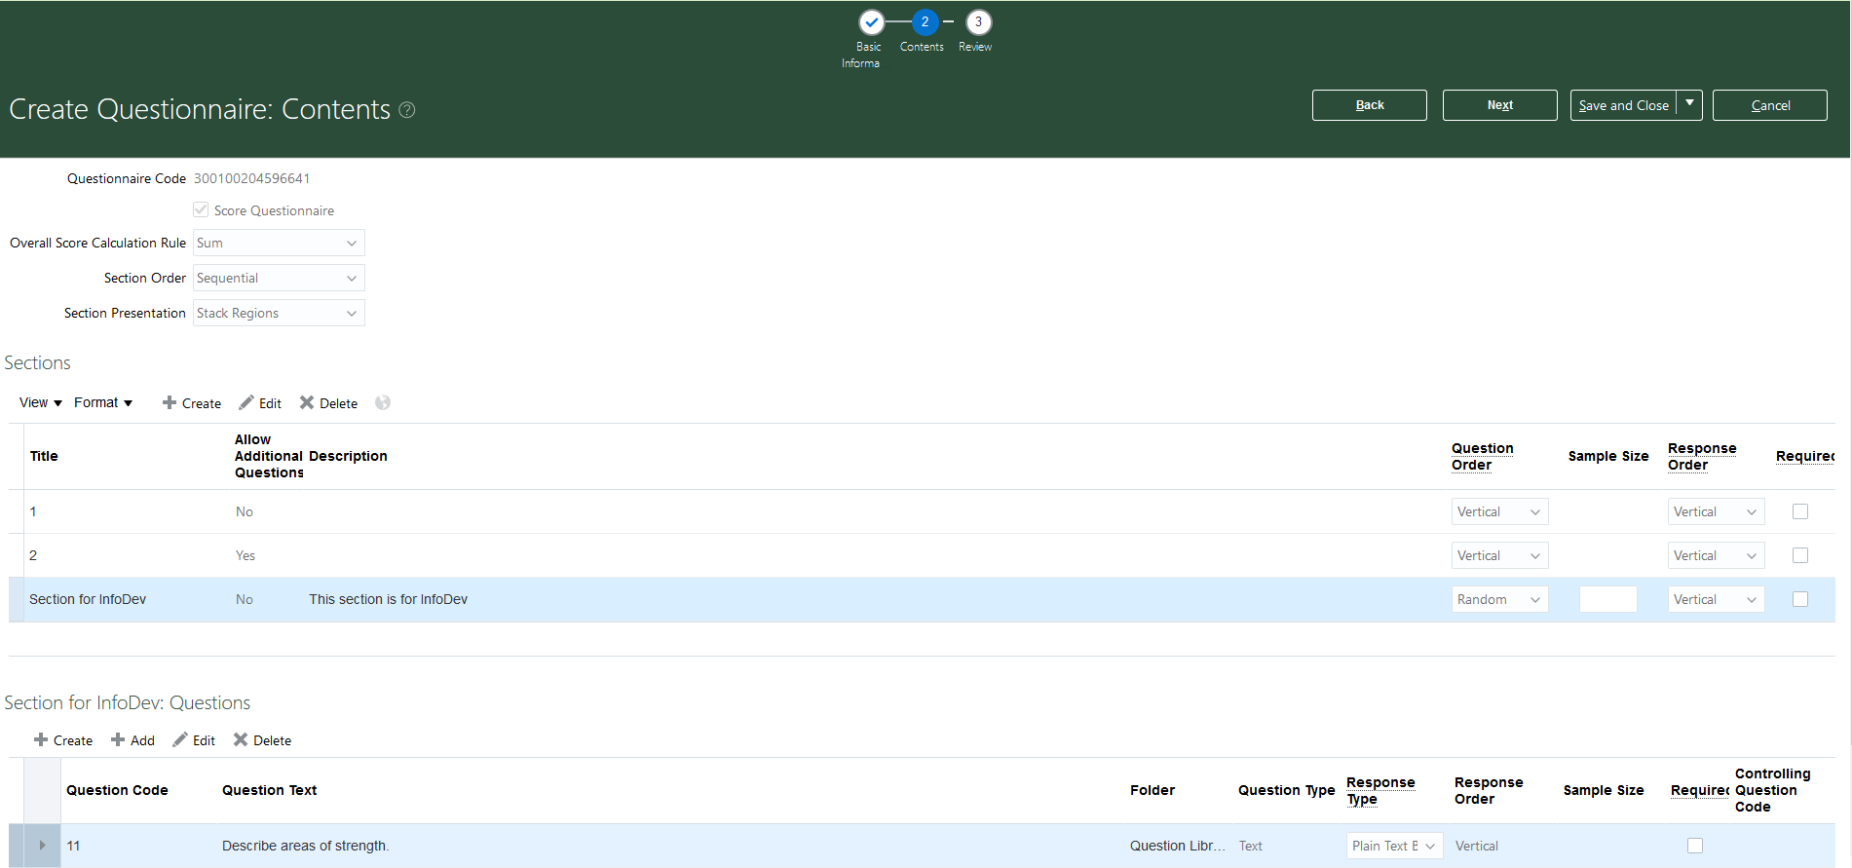This screenshot has height=868, width=1852.
Task: Click the Required column header in Sections
Action: 1804,456
